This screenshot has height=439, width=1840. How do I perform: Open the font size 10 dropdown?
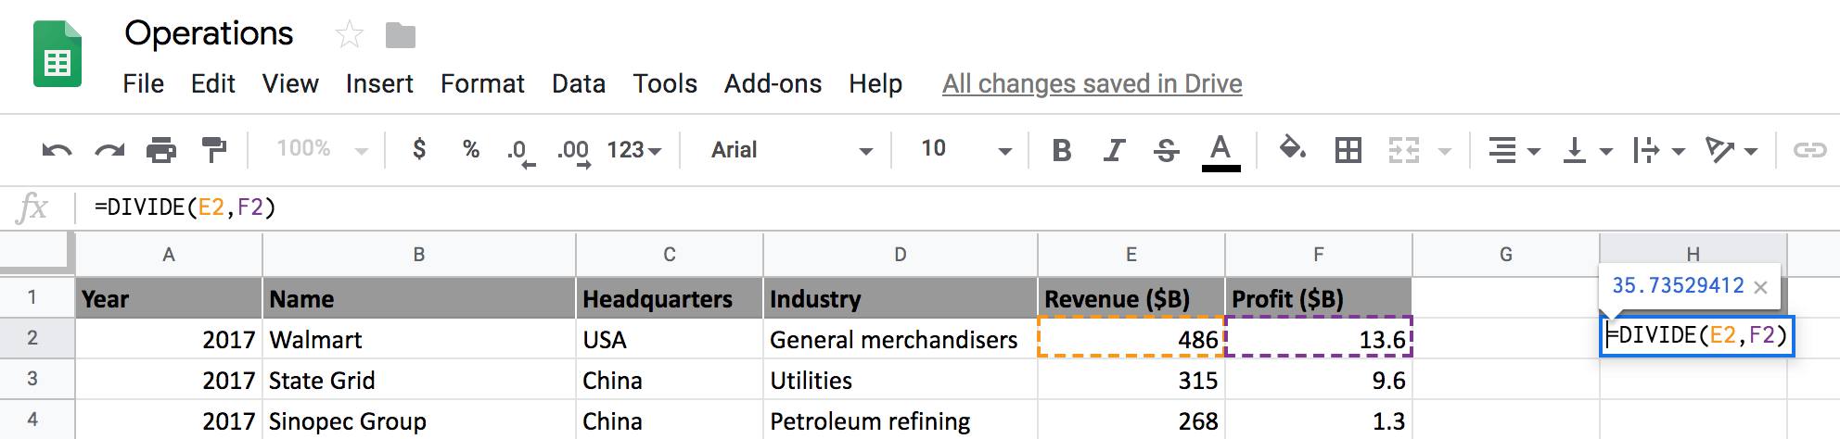[x=965, y=149]
